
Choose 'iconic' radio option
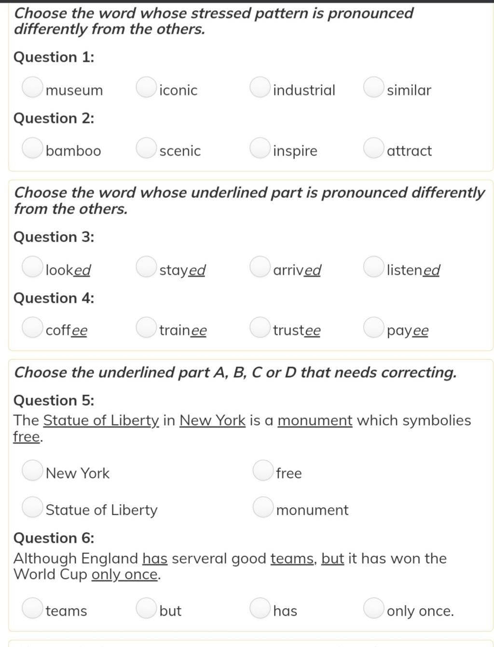click(146, 87)
